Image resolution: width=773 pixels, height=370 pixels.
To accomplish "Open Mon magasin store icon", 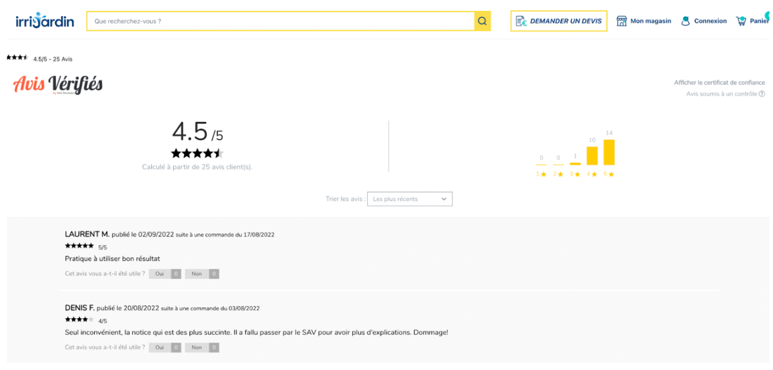I will click(x=622, y=20).
